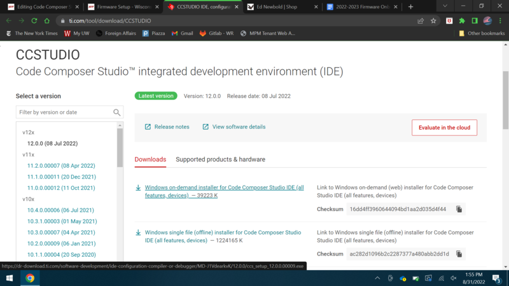
Task: Share this page using the share icon
Action: pyautogui.click(x=421, y=21)
